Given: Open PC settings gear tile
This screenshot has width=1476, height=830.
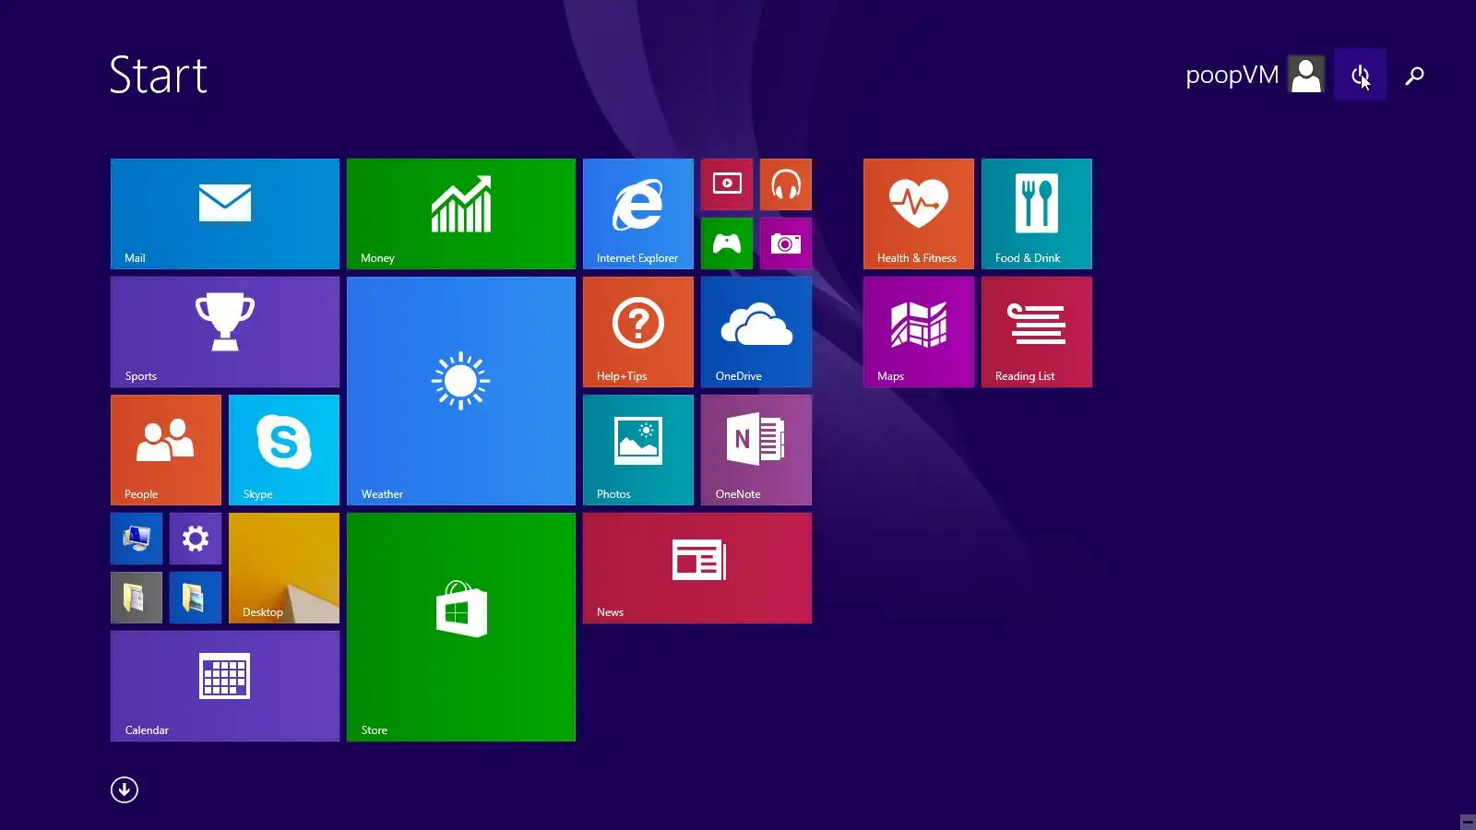Looking at the screenshot, I should click(x=196, y=539).
